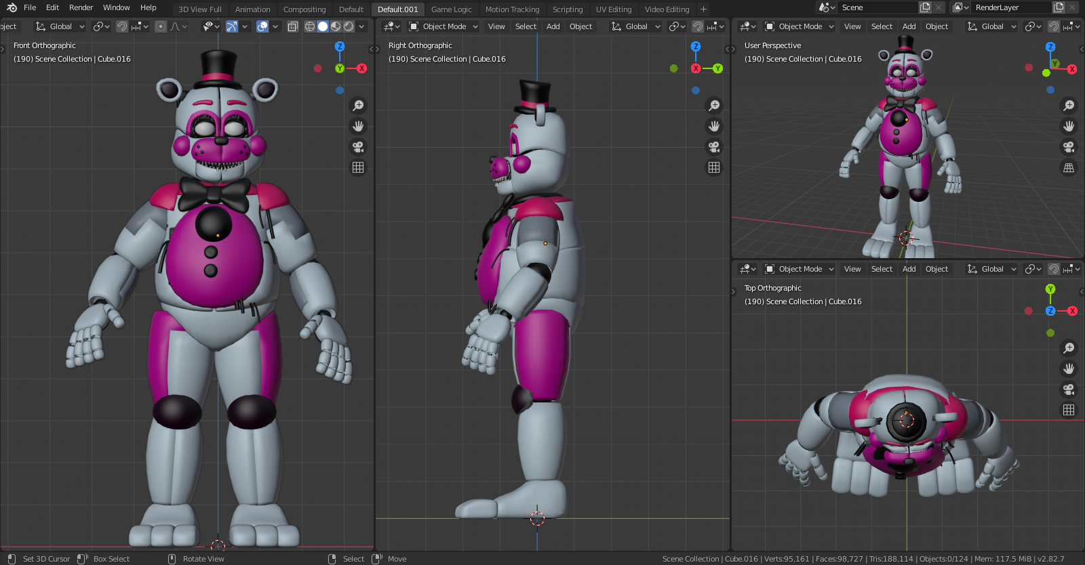
Task: Toggle camera view in Top Orthographic viewport
Action: 1069,390
